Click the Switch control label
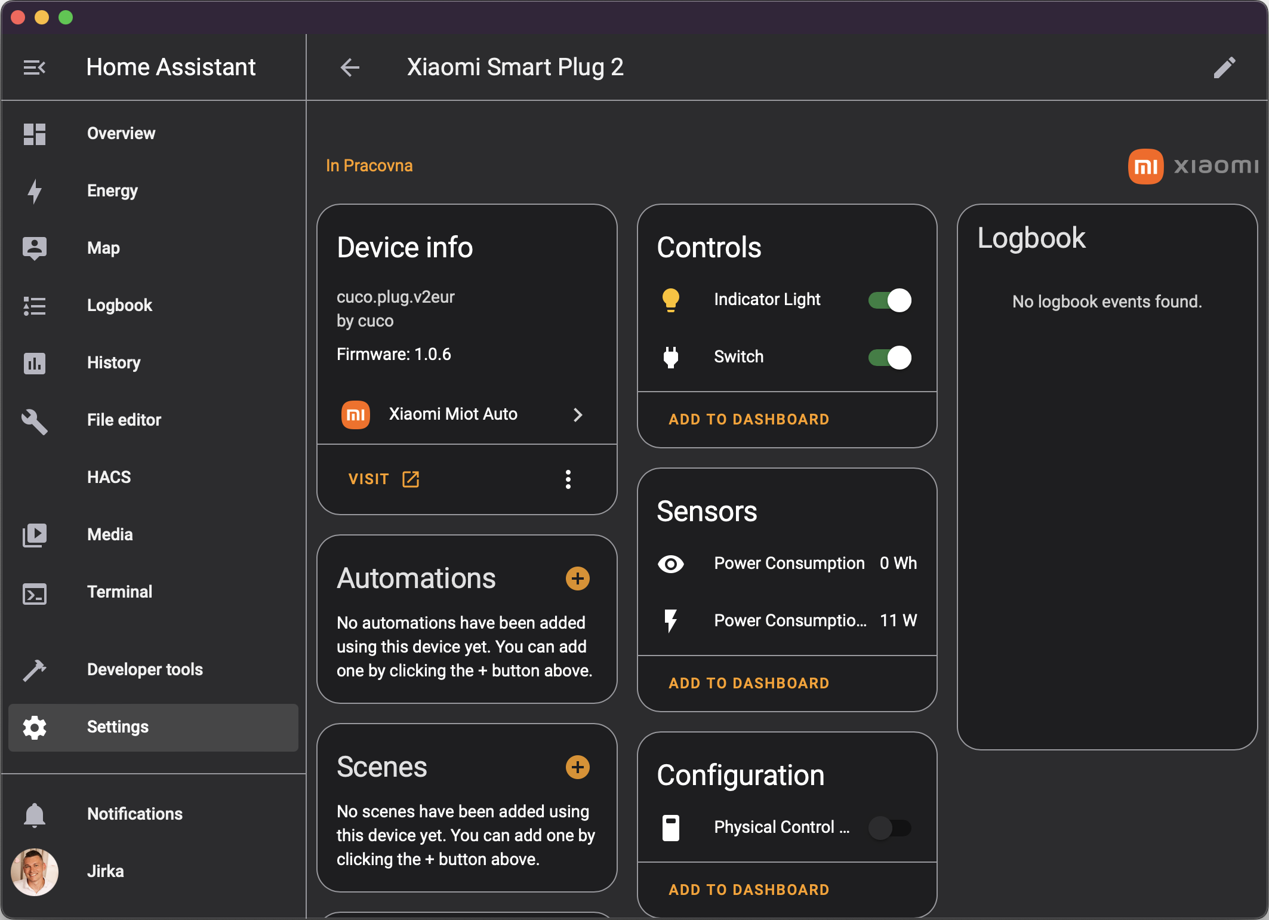 point(739,357)
